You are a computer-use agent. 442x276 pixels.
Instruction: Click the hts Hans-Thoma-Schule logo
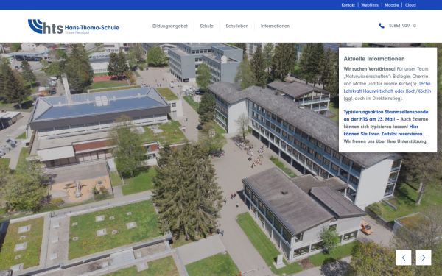click(x=73, y=26)
